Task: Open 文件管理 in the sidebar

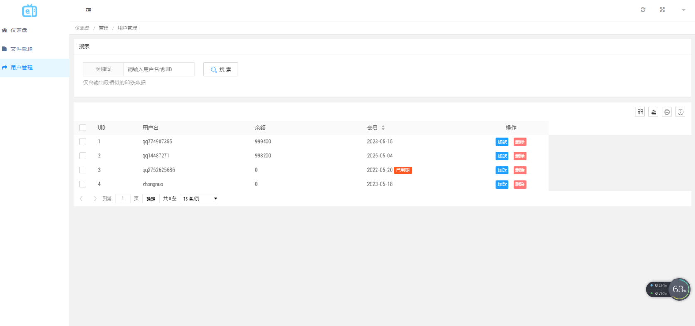Action: coord(22,49)
